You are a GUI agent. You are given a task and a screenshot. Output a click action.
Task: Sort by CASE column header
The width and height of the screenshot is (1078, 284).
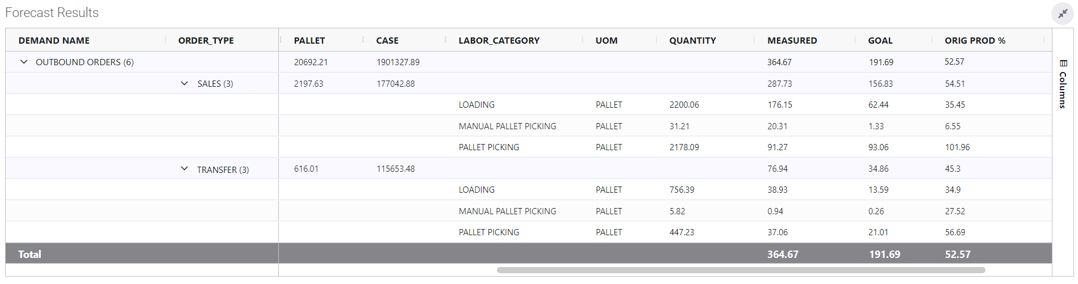[x=387, y=40]
